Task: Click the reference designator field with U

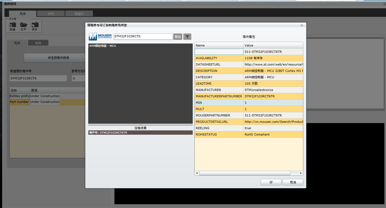Action: [x=79, y=78]
